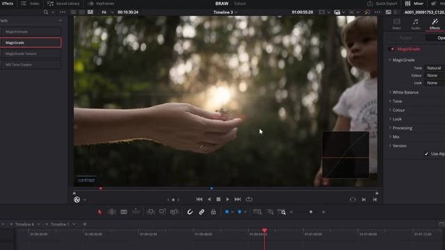This screenshot has height=250, width=445.
Task: Select the MagicGrade Texture effect
Action: 31,53
